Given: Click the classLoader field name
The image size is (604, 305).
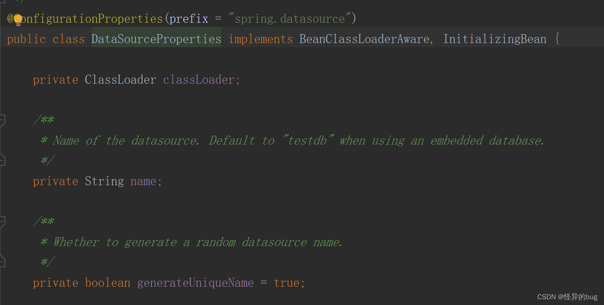Looking at the screenshot, I should 199,80.
